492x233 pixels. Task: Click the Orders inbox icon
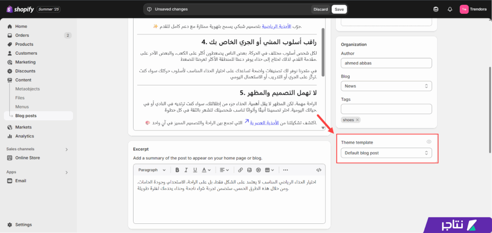(x=10, y=35)
